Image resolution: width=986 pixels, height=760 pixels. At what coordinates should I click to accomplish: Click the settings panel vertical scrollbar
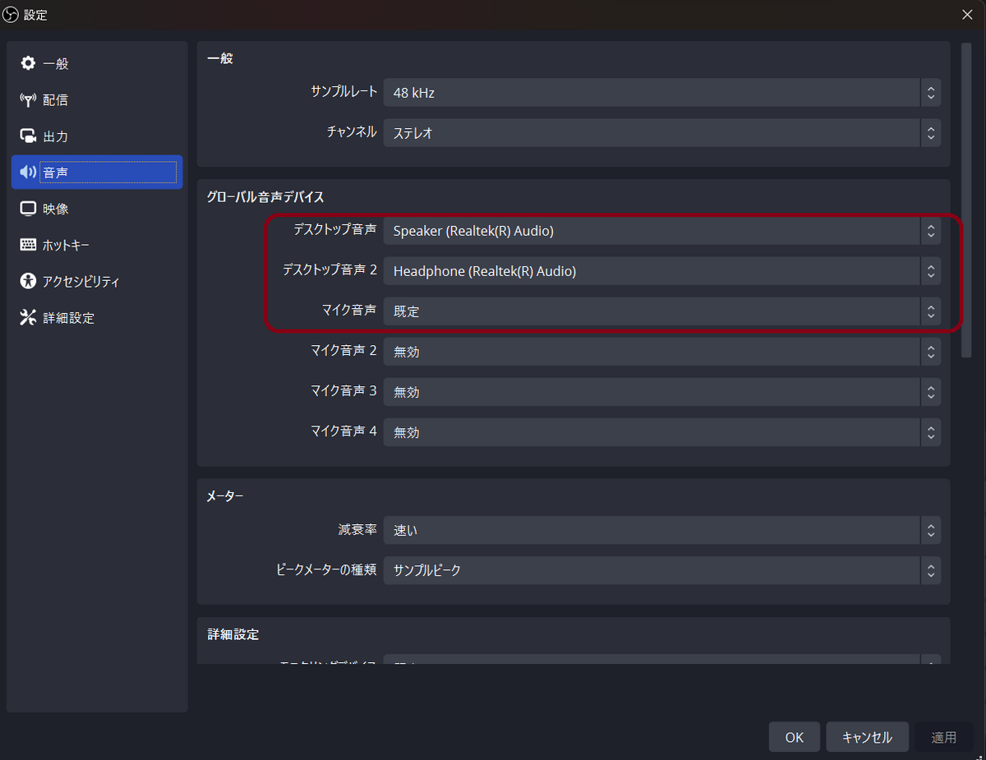pyautogui.click(x=967, y=200)
